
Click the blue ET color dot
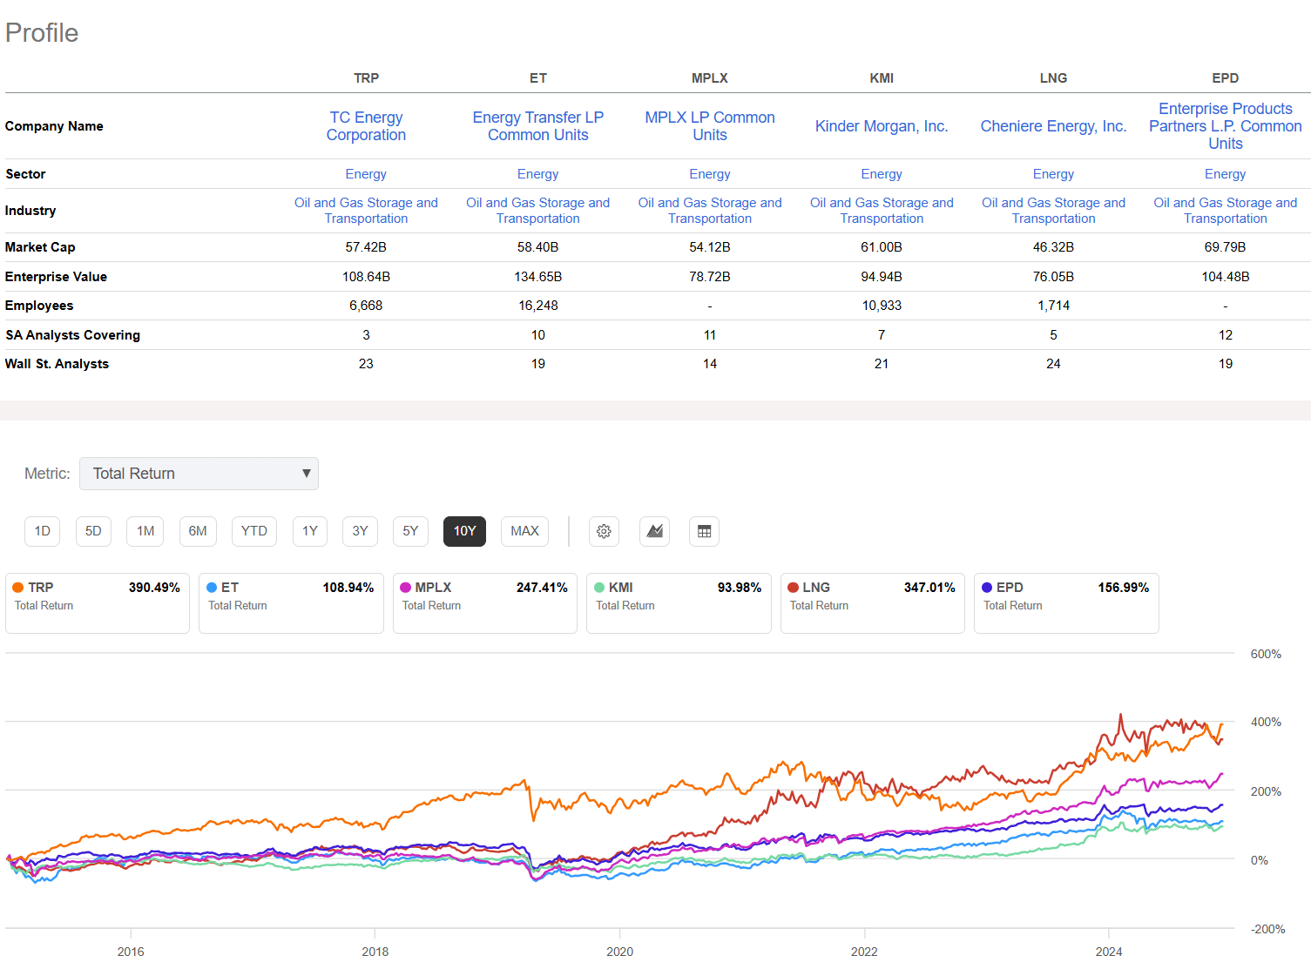[212, 588]
